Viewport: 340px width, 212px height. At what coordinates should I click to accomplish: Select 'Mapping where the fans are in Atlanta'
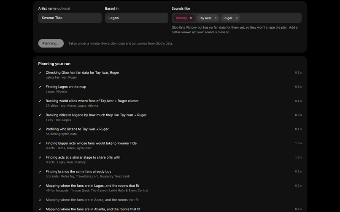pos(93,209)
